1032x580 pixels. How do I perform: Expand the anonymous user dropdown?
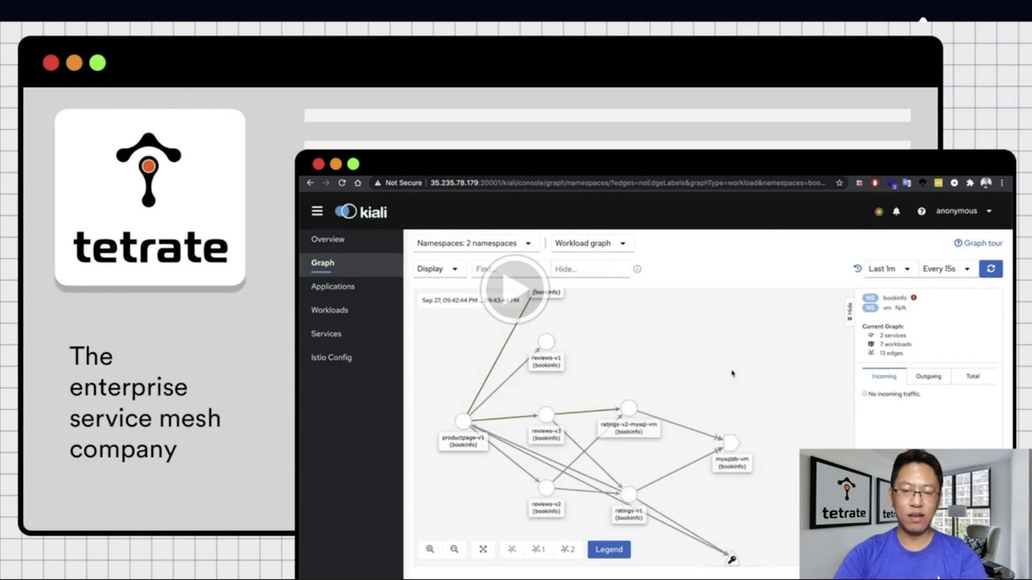964,211
